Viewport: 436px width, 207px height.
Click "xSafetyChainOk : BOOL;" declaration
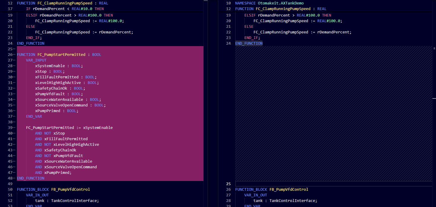(60, 88)
